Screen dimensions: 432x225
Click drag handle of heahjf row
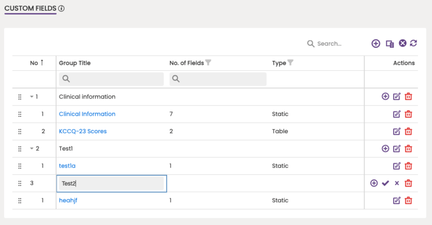[20, 201]
